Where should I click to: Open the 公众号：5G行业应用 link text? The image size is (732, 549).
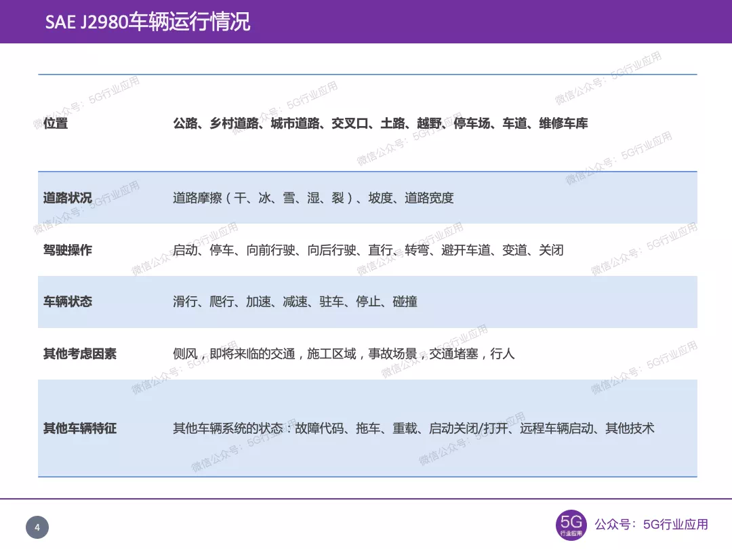[651, 524]
